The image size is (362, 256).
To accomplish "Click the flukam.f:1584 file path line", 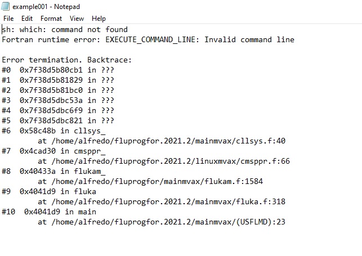I will [150, 182].
